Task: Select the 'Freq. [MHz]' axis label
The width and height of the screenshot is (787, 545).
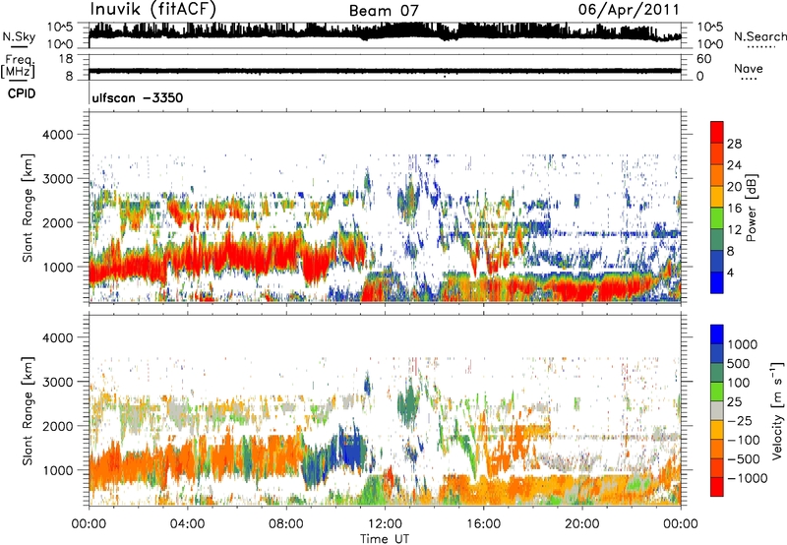Action: [18, 66]
